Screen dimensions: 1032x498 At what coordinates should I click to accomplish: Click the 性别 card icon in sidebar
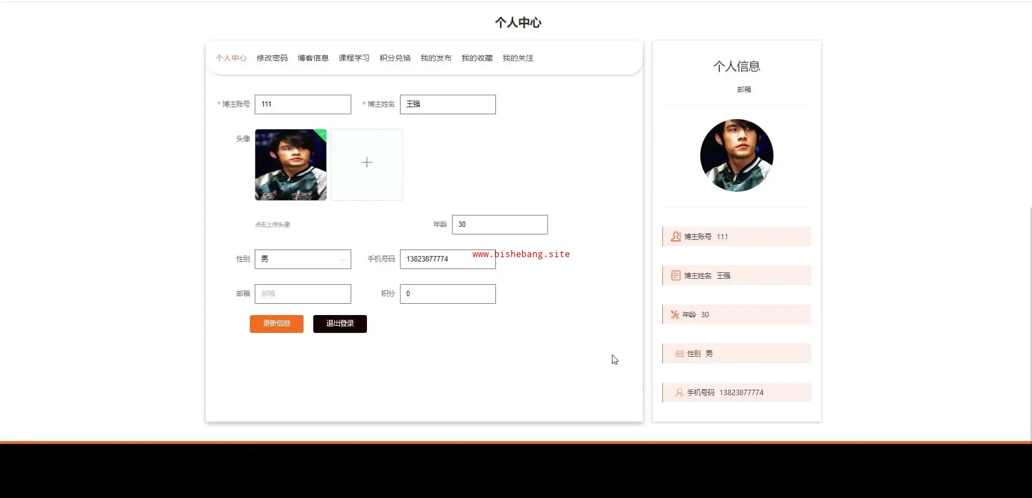(x=680, y=353)
